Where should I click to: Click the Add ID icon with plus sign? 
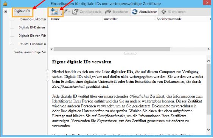(54, 12)
